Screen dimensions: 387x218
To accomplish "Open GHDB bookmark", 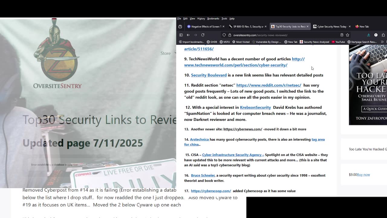I will (212, 42).
